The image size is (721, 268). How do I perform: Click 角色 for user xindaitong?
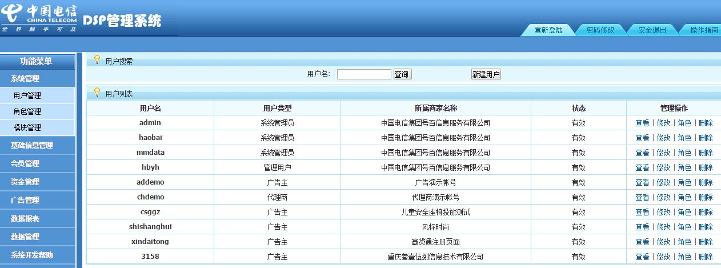[684, 242]
